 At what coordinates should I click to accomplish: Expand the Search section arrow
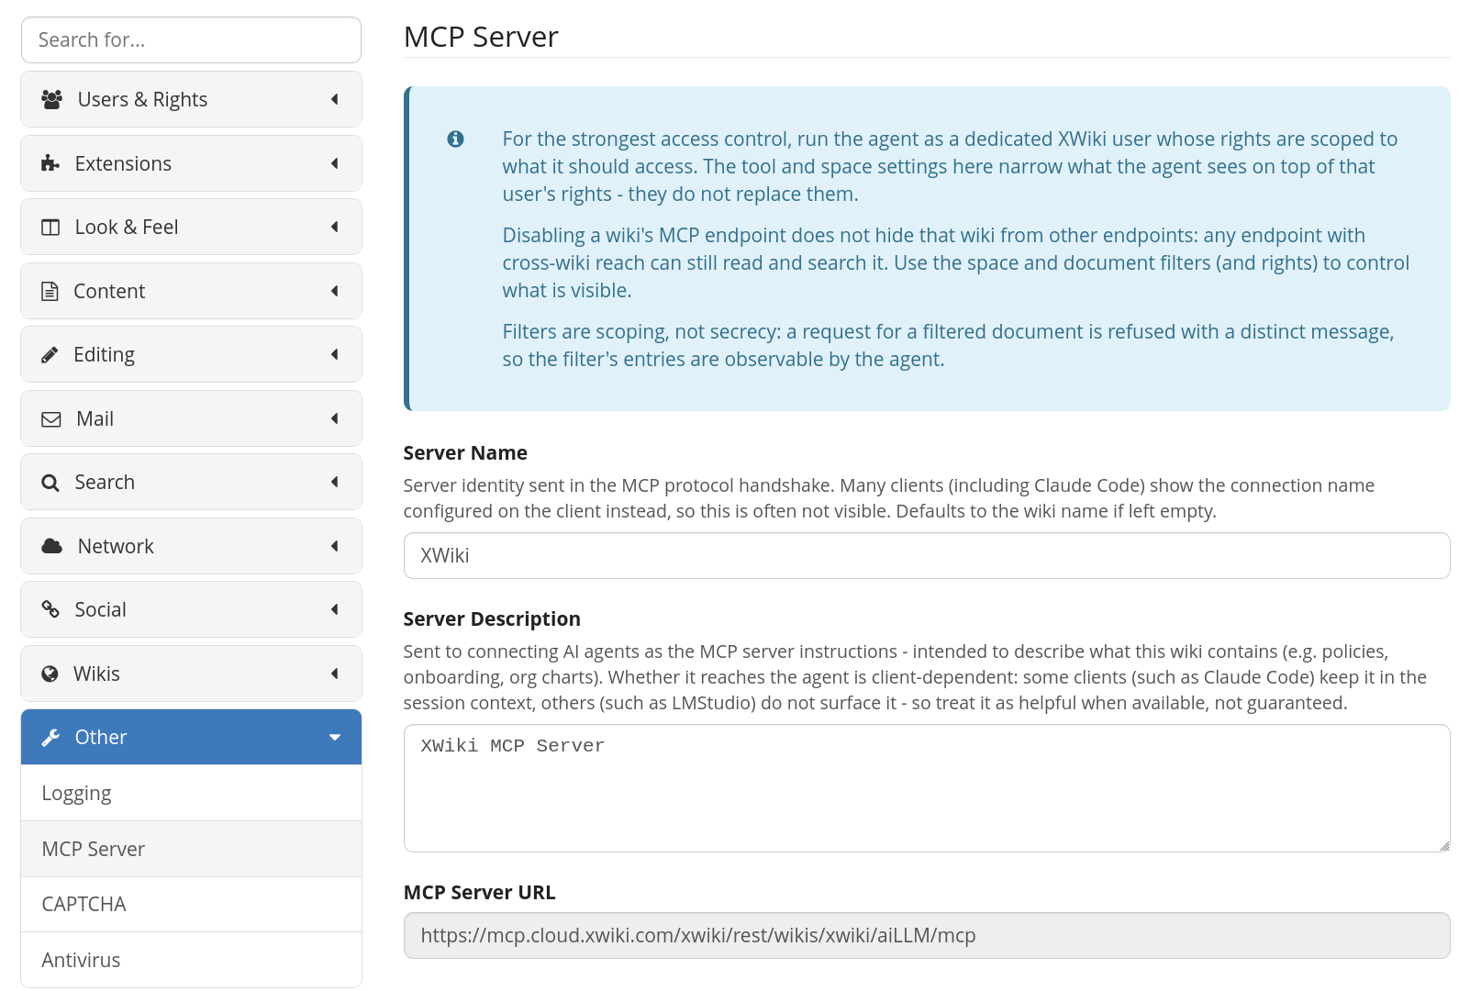[335, 482]
